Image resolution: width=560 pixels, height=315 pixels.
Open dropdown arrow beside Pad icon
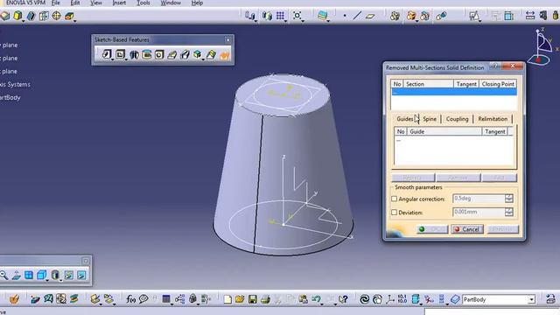(113, 59)
